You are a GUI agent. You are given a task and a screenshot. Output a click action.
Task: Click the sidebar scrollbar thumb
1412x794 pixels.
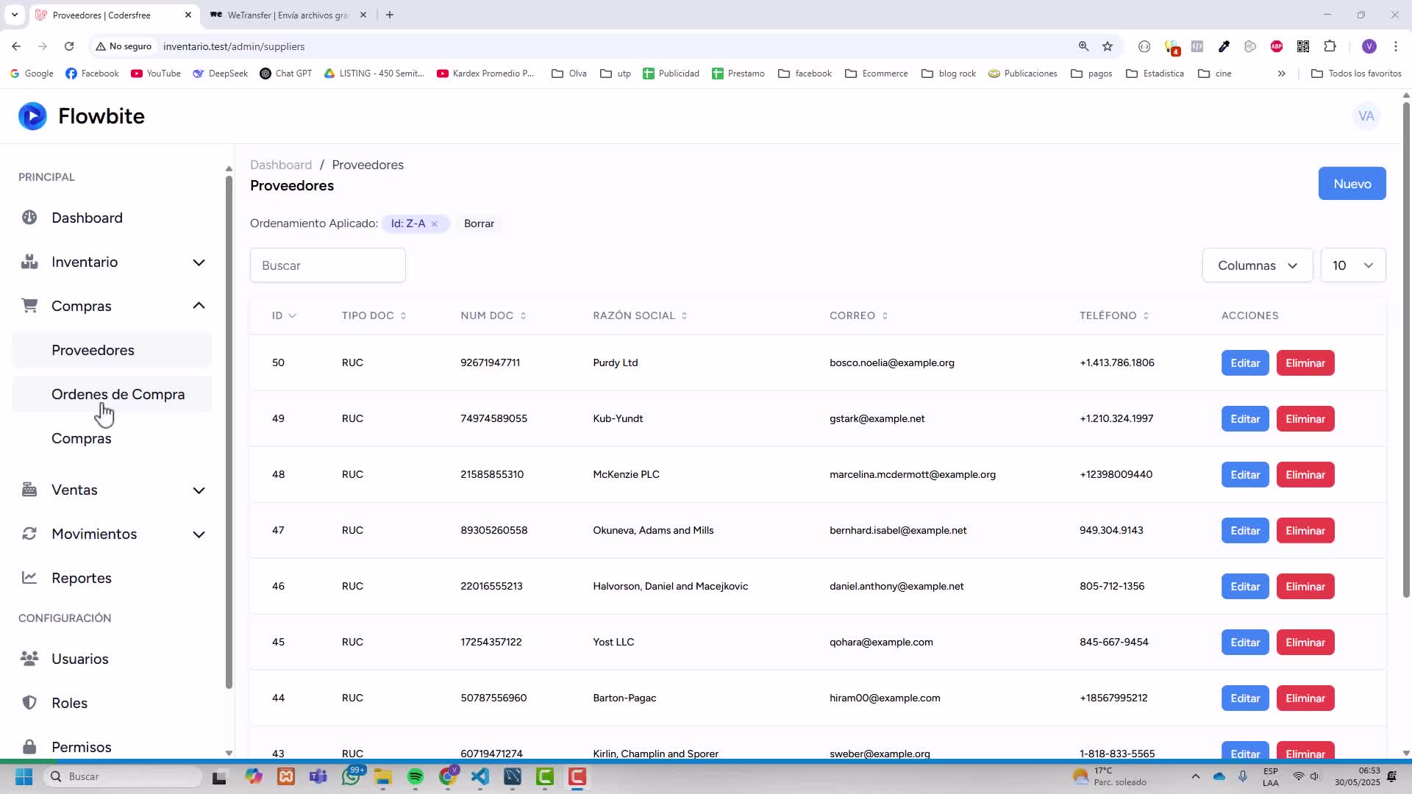click(x=229, y=431)
